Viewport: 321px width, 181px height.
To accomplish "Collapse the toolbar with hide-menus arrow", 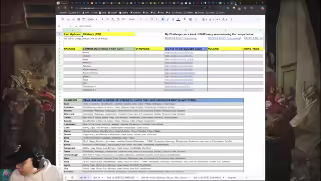I will [259, 19].
